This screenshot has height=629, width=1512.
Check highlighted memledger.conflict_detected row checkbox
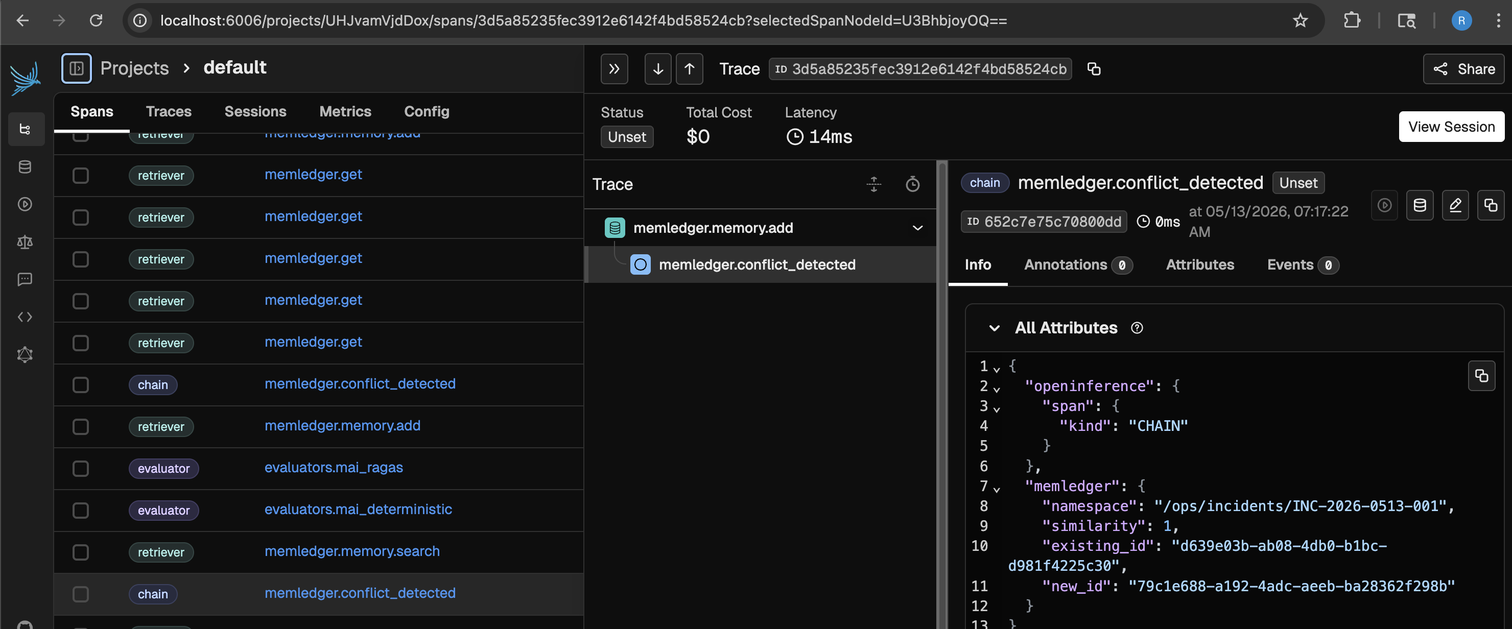point(80,594)
